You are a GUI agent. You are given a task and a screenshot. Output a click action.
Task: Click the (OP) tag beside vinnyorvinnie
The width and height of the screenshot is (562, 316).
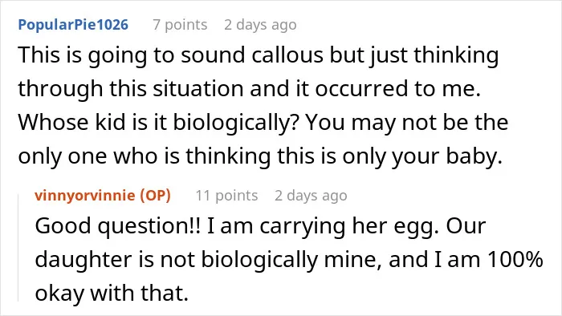[x=155, y=196]
